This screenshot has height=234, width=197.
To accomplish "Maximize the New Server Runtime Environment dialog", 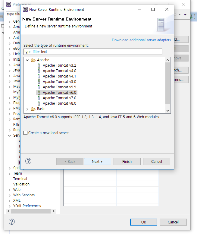I will coord(153,9).
